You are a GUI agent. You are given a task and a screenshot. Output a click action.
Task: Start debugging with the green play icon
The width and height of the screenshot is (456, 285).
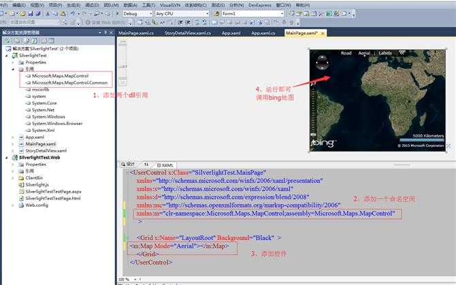click(x=118, y=14)
